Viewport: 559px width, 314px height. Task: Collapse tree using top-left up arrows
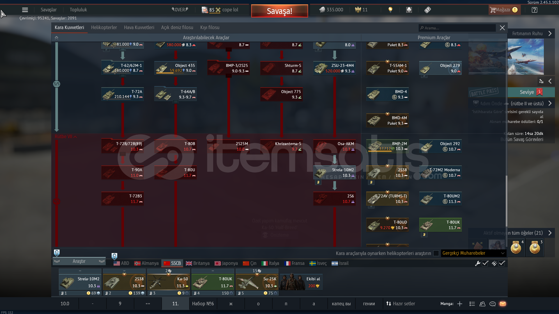pos(56,38)
